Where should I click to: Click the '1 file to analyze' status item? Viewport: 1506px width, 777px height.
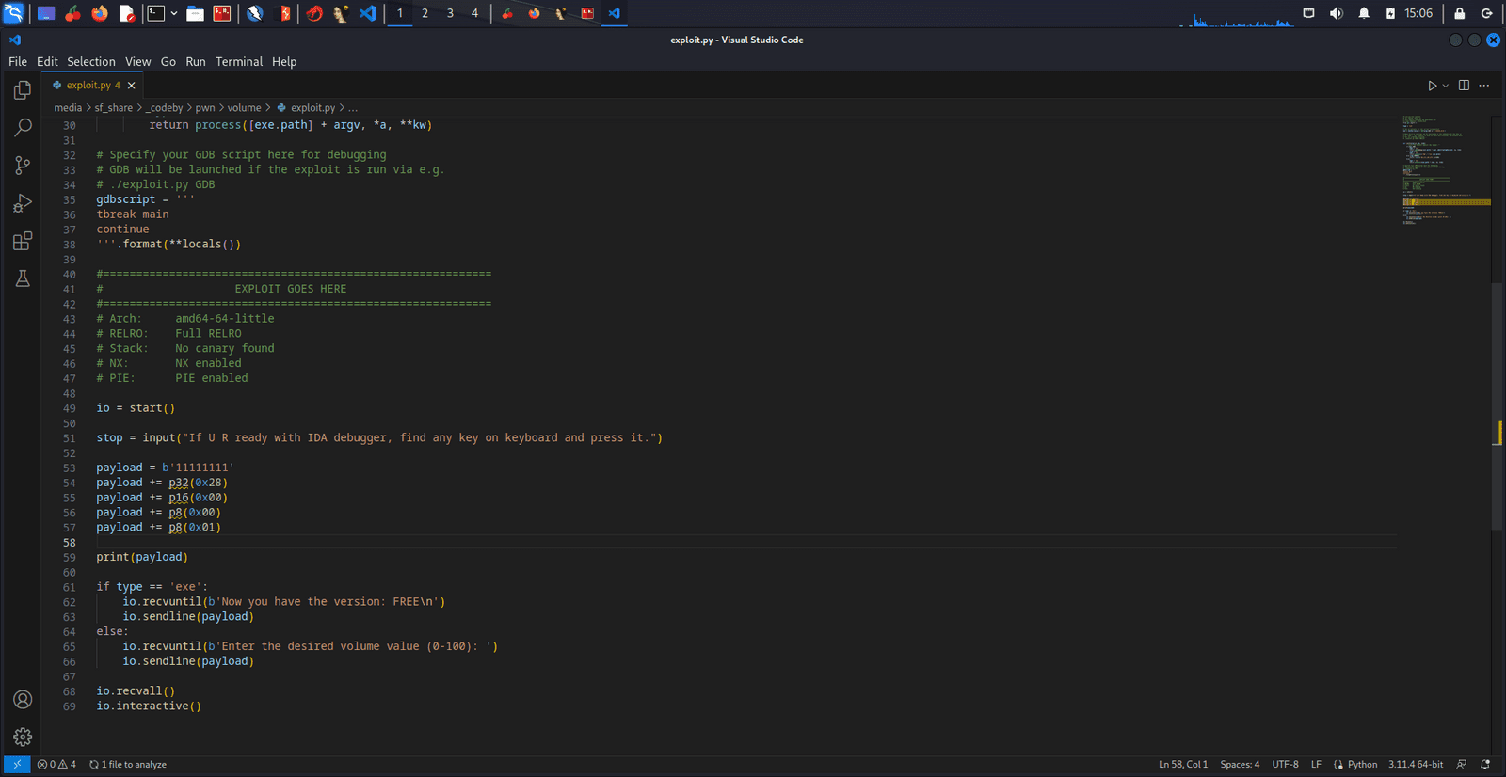[x=128, y=765]
